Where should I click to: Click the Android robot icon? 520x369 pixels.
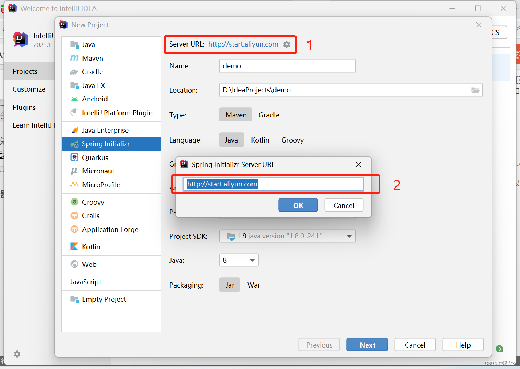(74, 99)
